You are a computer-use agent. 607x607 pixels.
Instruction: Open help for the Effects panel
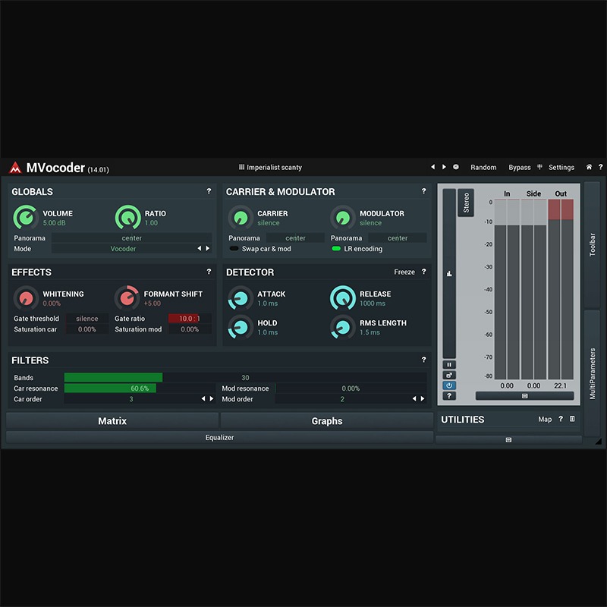click(x=209, y=272)
